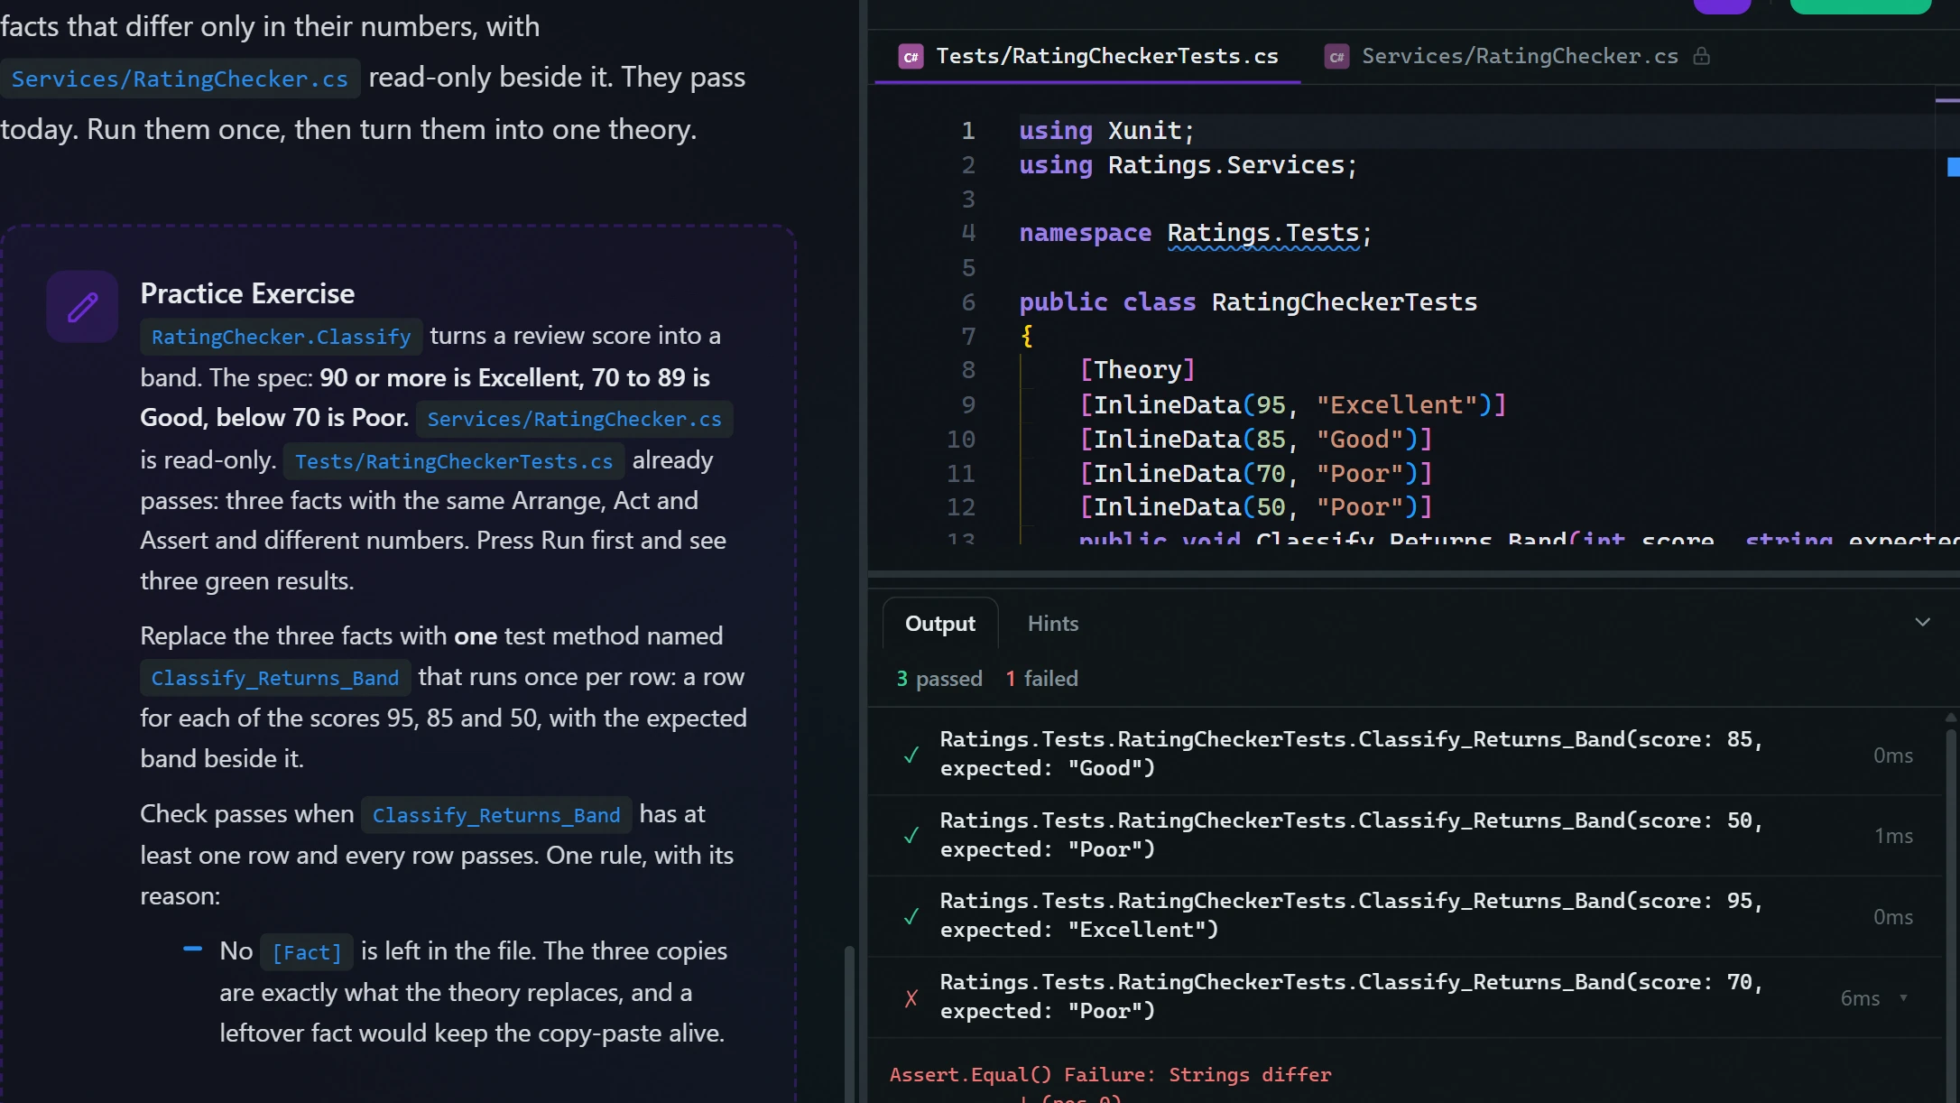This screenshot has height=1103, width=1960.
Task: Place cursor on line 8 [Theory] attribute
Action: (1137, 370)
